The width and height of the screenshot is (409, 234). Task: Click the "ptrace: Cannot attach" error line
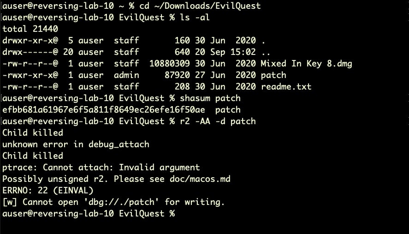click(101, 168)
